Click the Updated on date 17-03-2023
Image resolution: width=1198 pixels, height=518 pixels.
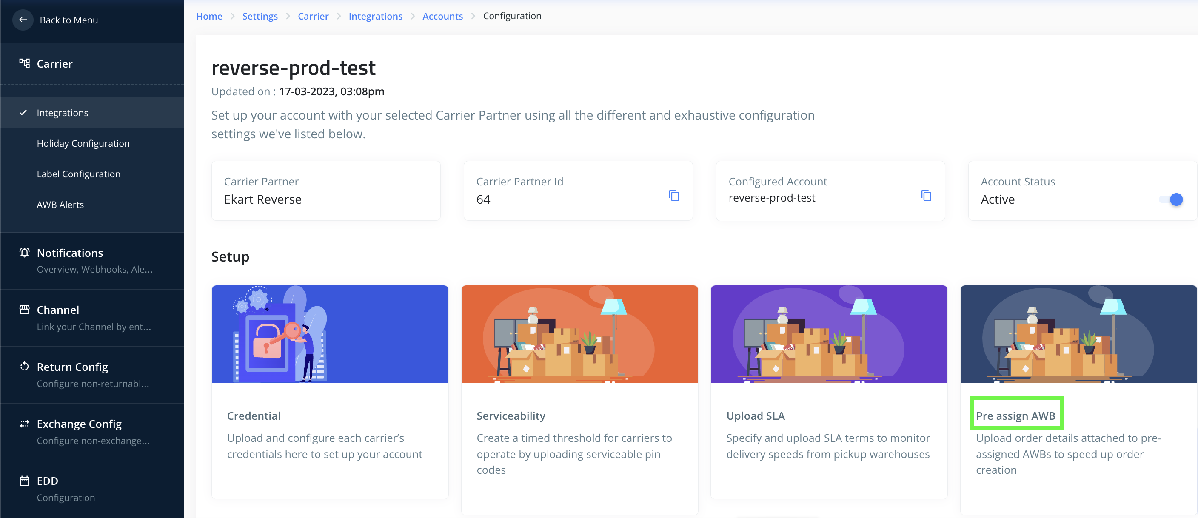pos(331,91)
